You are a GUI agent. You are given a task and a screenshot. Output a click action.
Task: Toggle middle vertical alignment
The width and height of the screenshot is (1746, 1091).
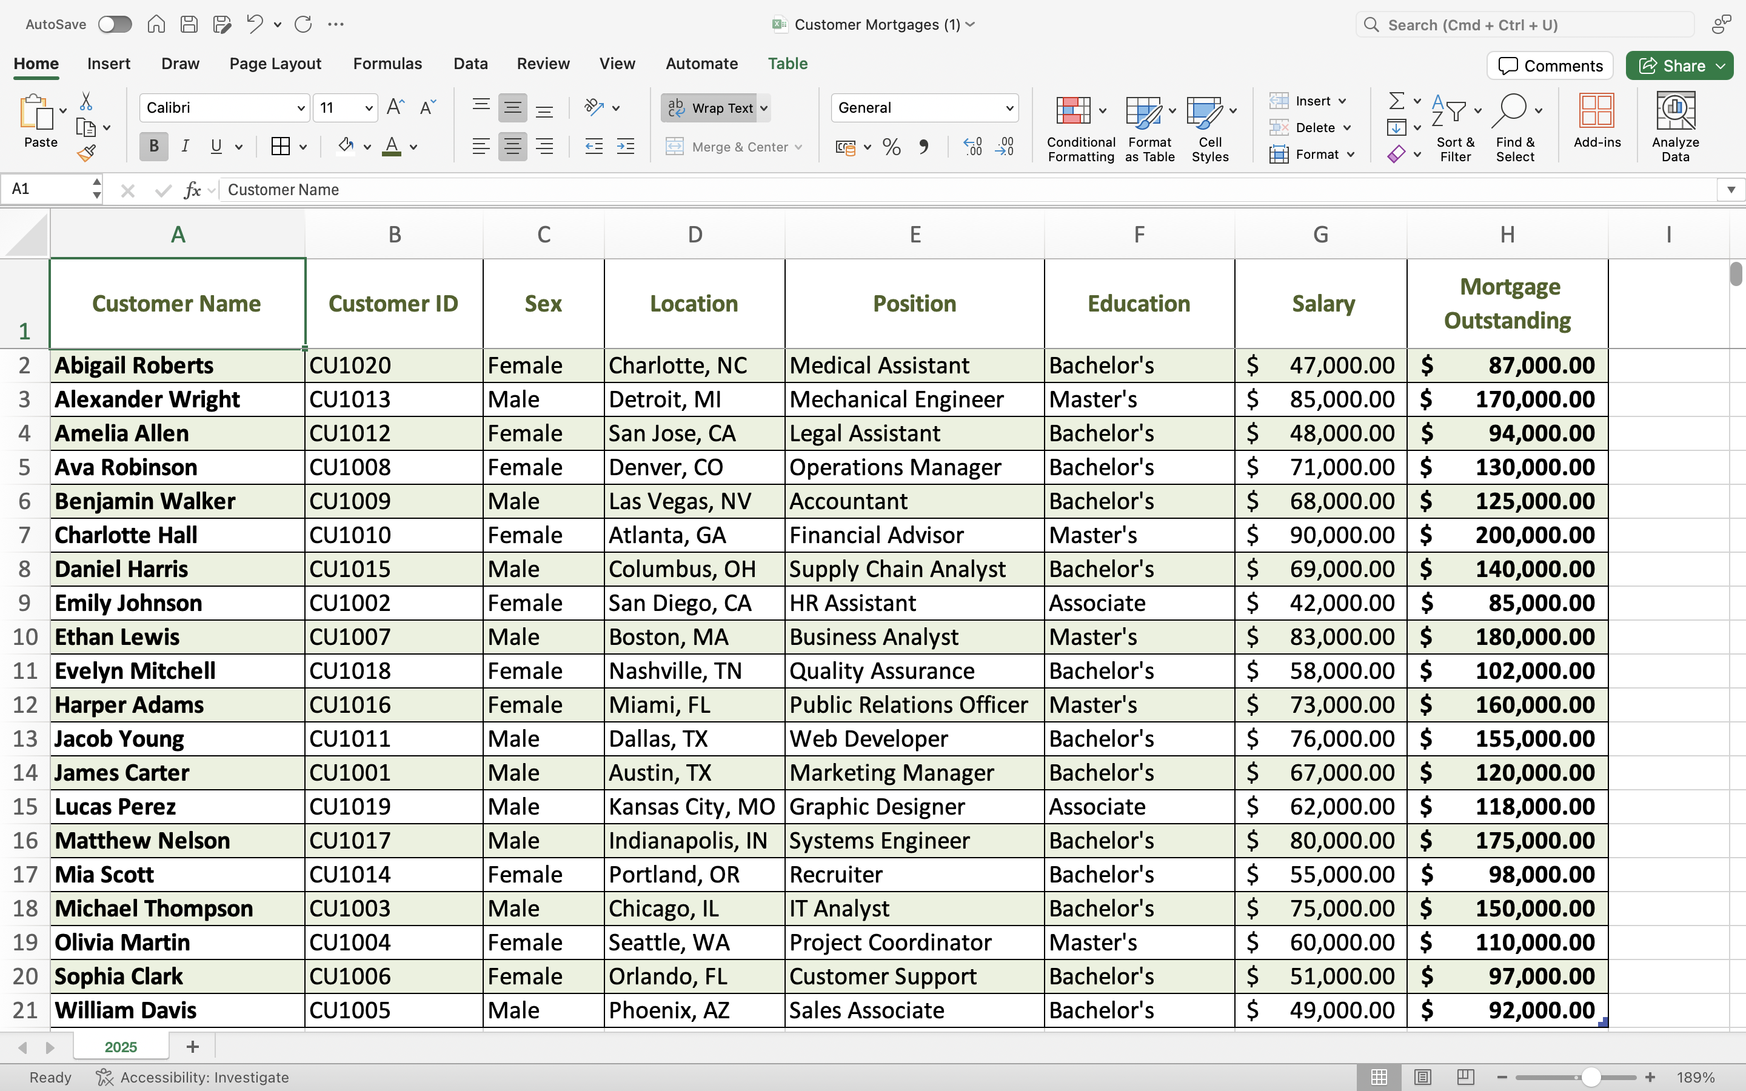[512, 107]
